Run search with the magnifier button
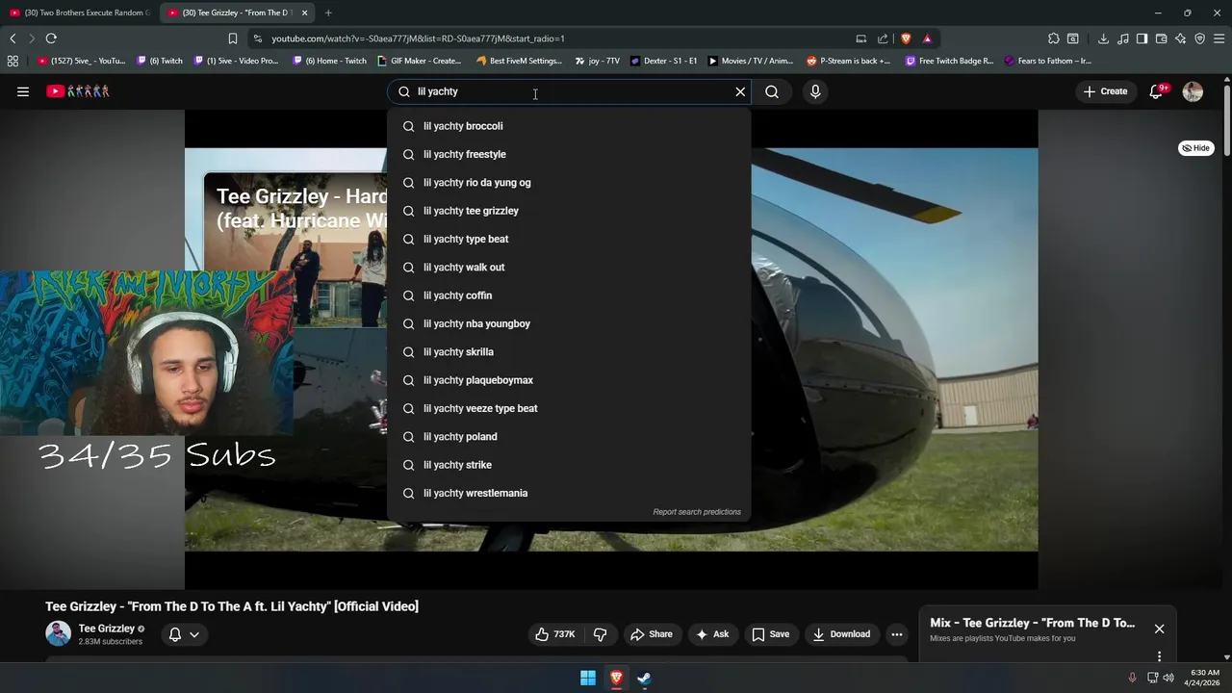This screenshot has height=693, width=1232. [772, 91]
